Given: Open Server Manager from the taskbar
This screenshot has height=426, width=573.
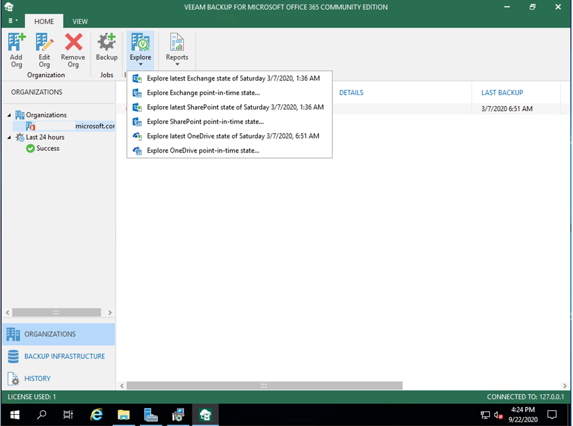Looking at the screenshot, I should [x=151, y=415].
